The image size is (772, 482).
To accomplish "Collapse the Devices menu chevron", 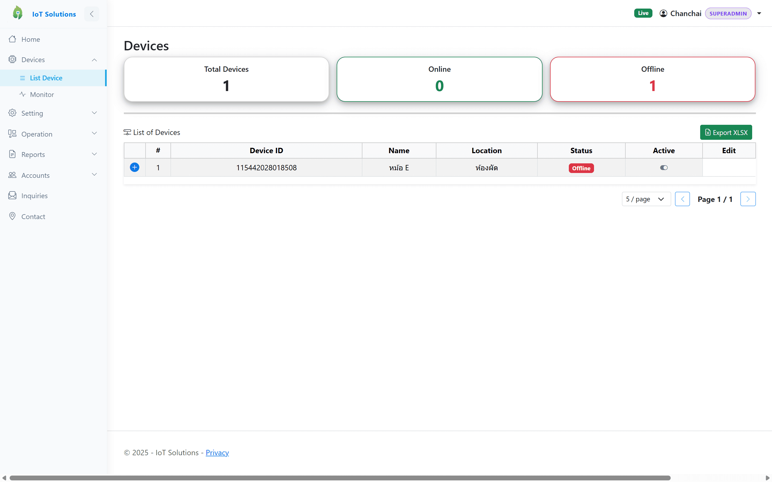I will pos(94,60).
